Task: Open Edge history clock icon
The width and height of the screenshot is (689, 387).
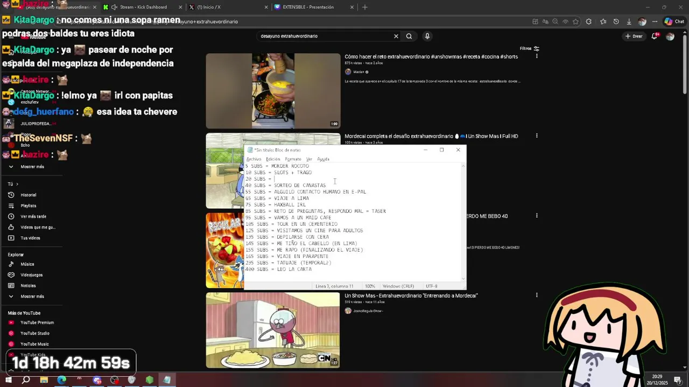Action: (616, 21)
